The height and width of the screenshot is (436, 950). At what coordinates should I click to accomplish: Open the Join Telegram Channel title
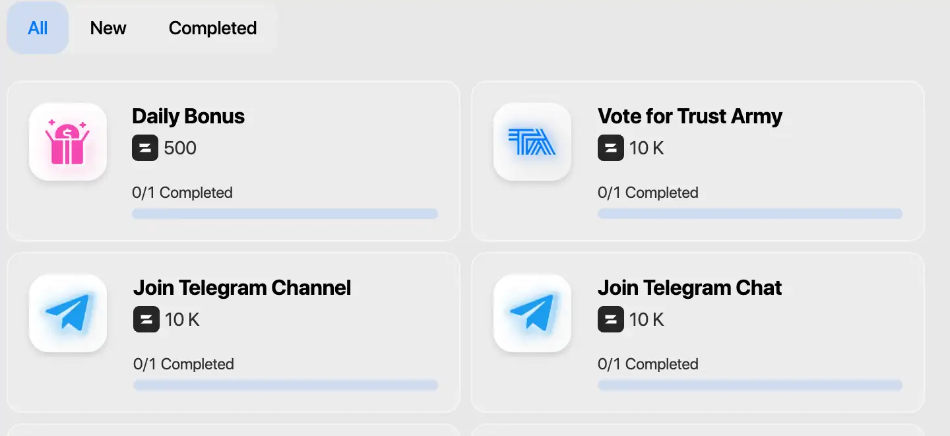(x=242, y=288)
